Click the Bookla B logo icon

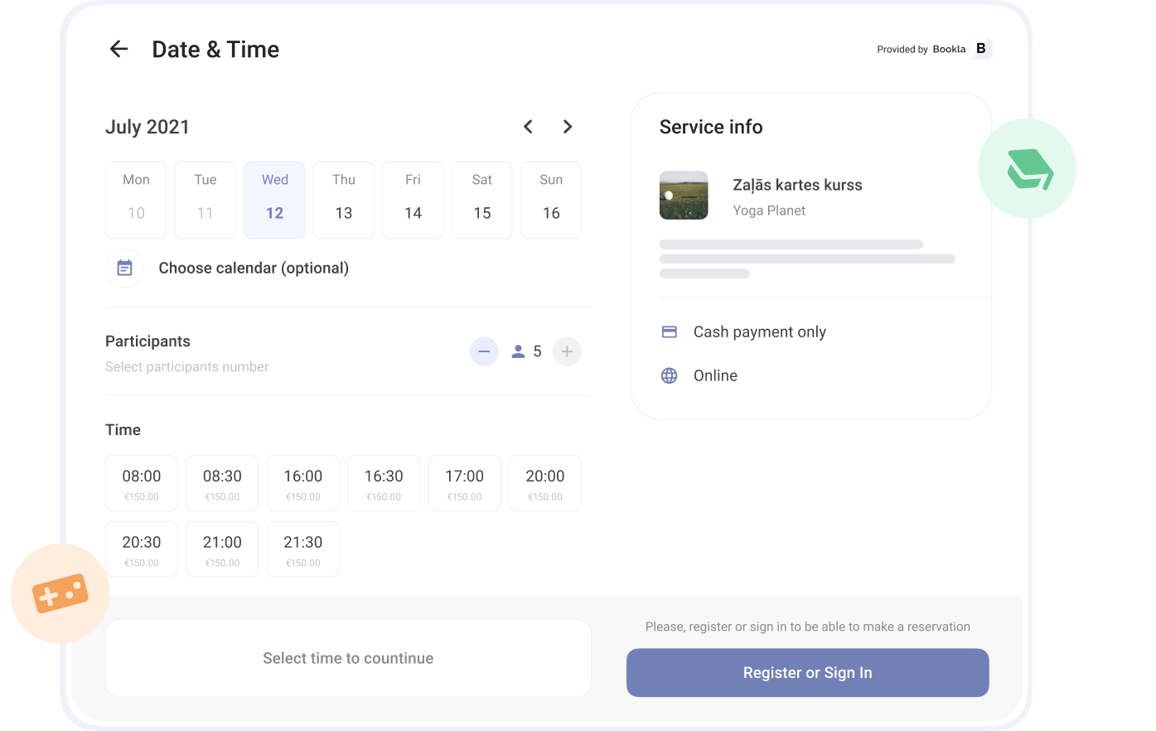coord(981,49)
